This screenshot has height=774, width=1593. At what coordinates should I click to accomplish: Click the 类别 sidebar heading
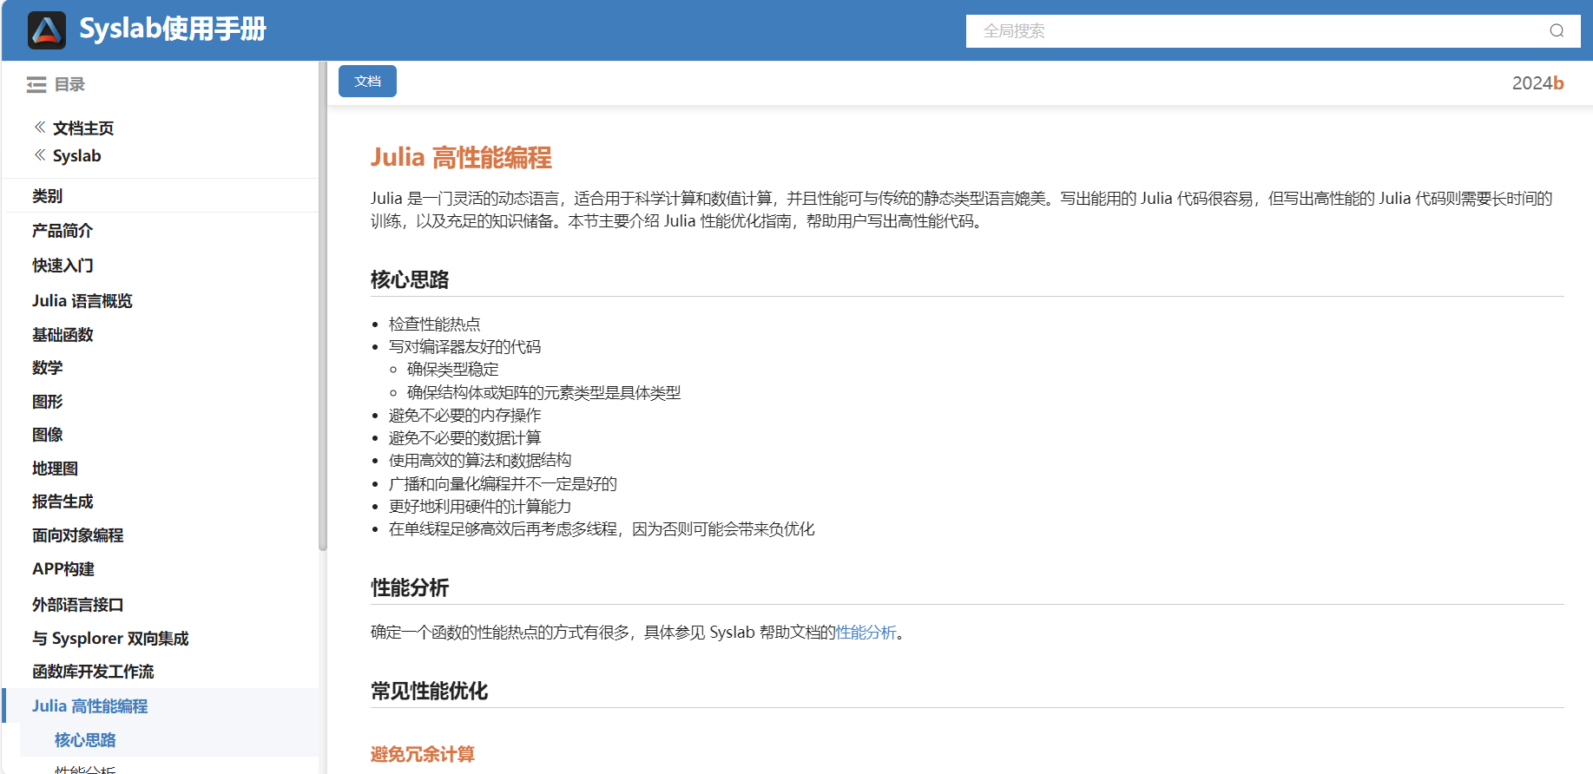(x=48, y=196)
